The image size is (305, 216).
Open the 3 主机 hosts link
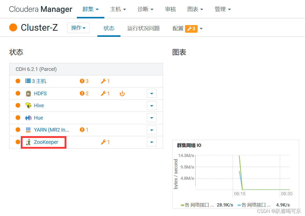pyautogui.click(x=39, y=81)
